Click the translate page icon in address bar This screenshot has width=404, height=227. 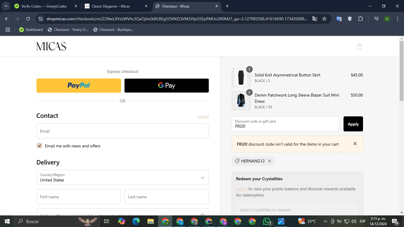315,19
